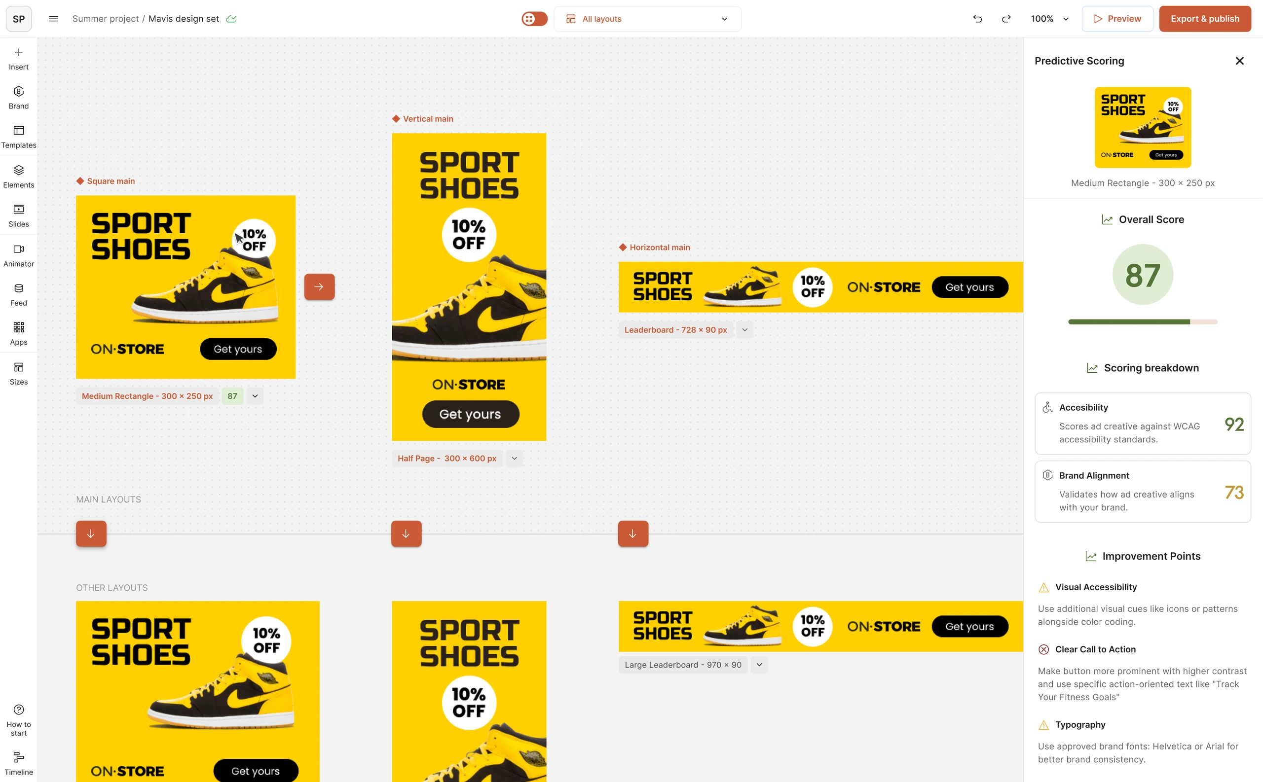Expand Large Leaderboard 970 × 90 chevron
Screen dimensions: 1263x782
pos(759,665)
